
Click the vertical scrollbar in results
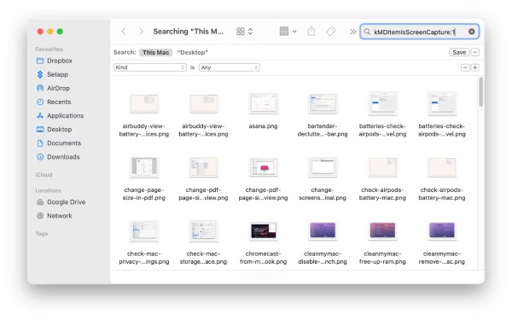tap(480, 92)
